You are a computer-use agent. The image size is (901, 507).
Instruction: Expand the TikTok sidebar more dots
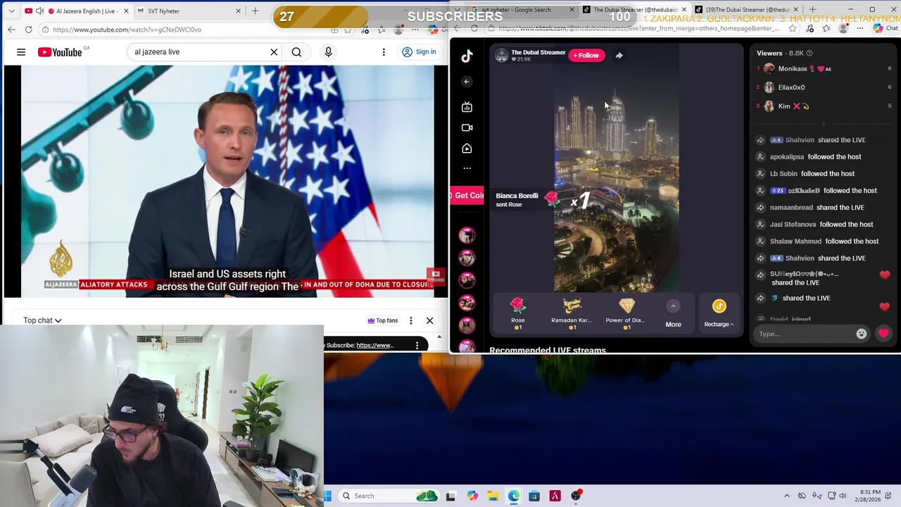467,168
